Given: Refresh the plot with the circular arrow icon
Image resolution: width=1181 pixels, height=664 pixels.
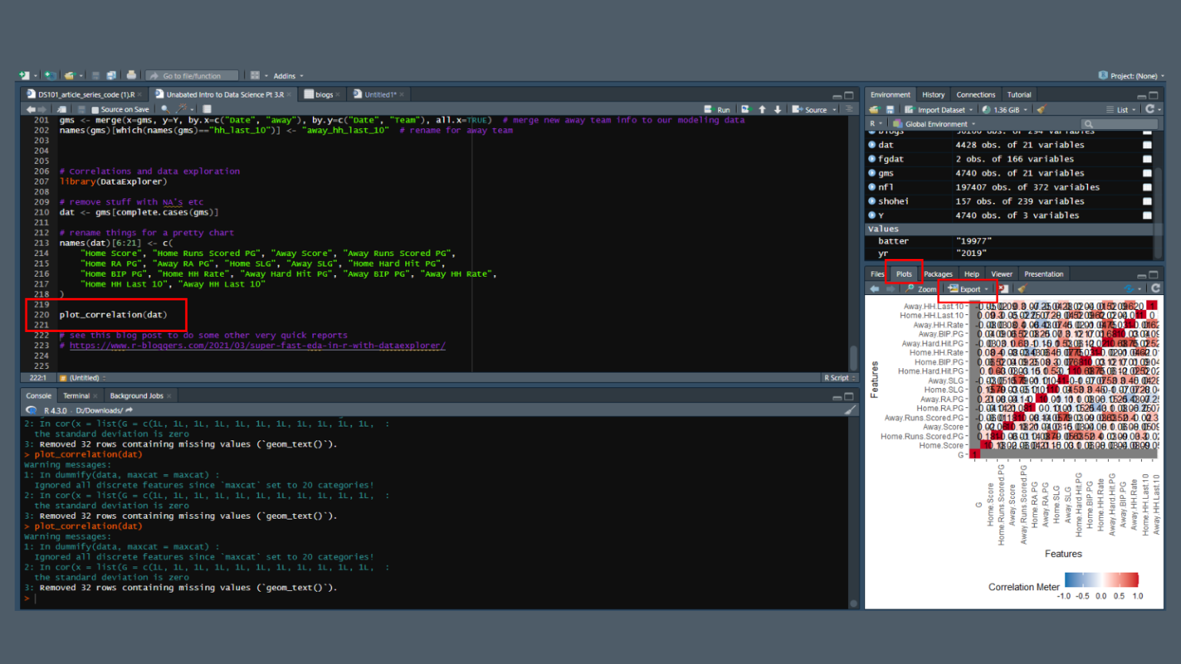Looking at the screenshot, I should [x=1155, y=288].
